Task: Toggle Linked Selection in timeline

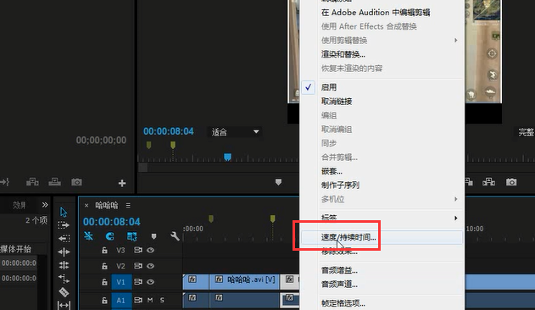Action: [131, 236]
